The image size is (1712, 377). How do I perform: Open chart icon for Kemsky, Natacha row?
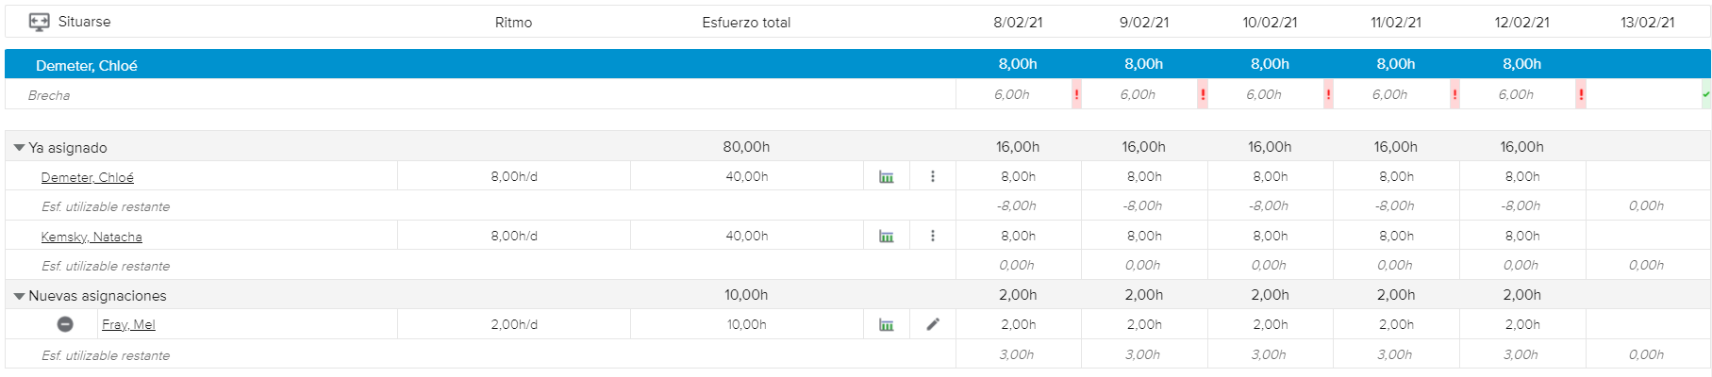887,237
